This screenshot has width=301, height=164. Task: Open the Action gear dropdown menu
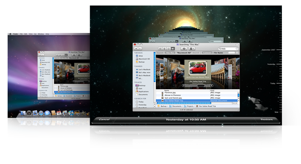(192, 49)
